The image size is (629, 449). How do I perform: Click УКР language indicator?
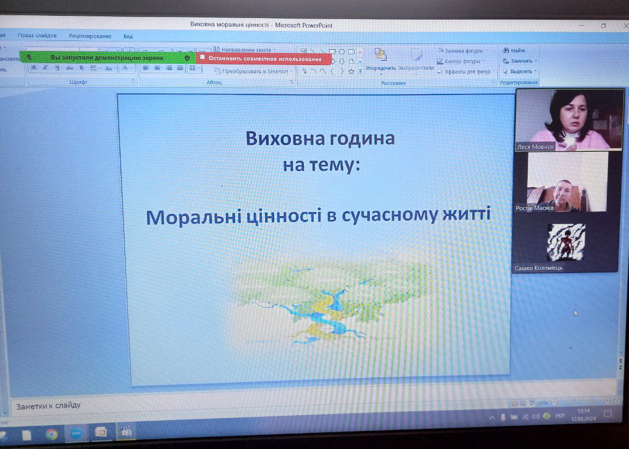[x=560, y=416]
